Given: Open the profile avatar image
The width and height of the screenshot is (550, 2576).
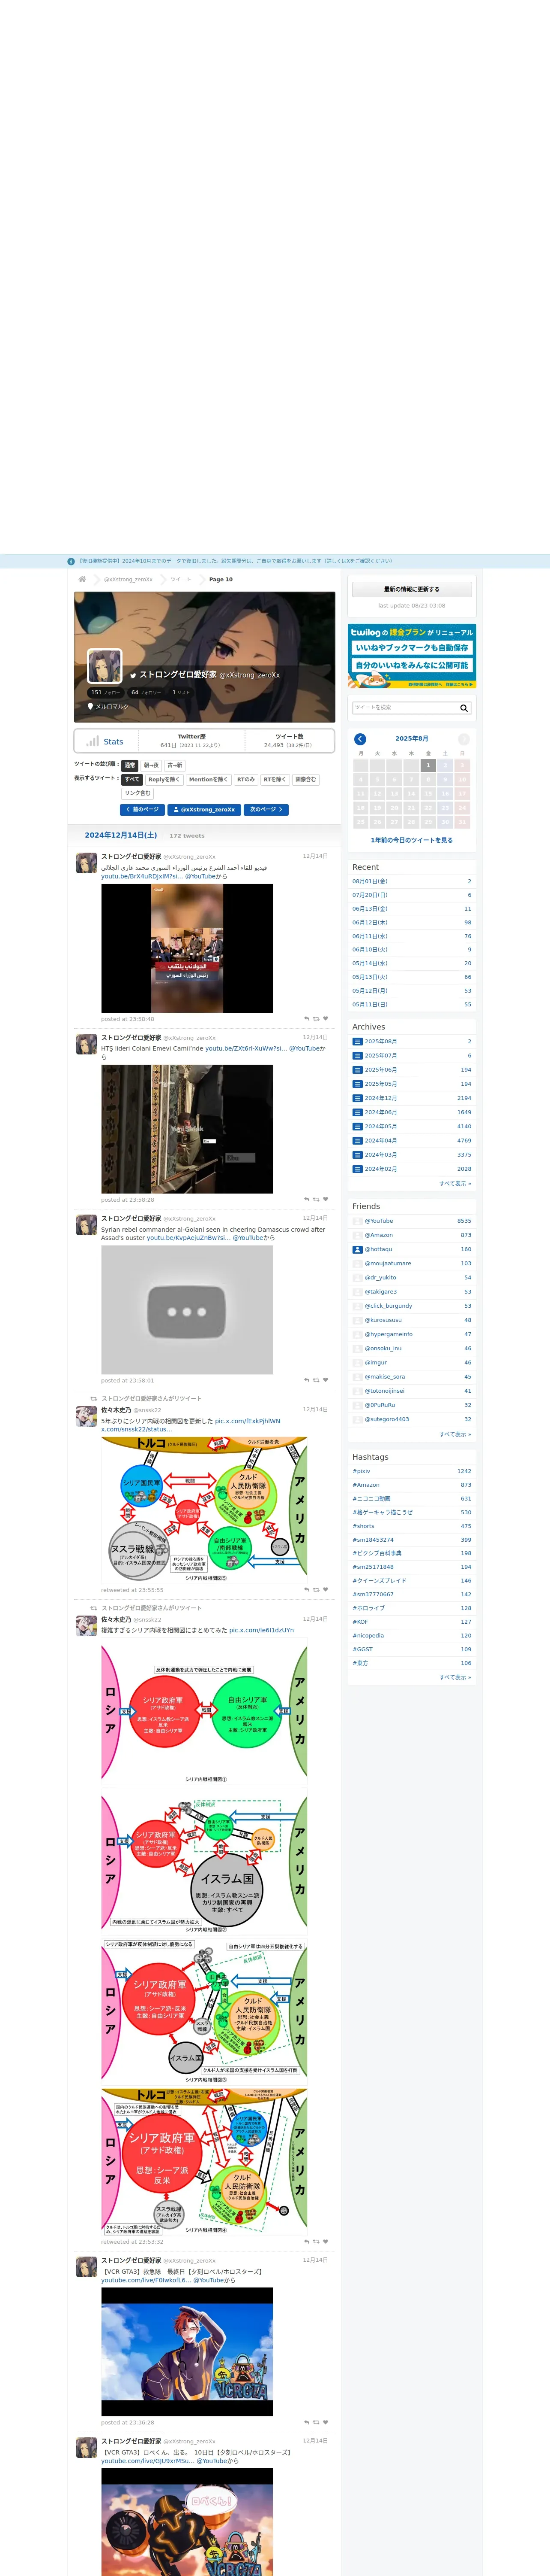Looking at the screenshot, I should (105, 666).
